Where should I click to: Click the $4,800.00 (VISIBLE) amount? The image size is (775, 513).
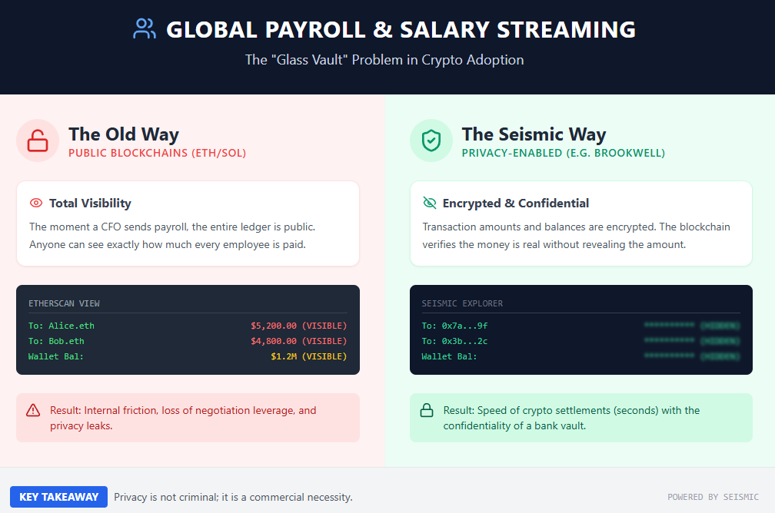pos(298,341)
